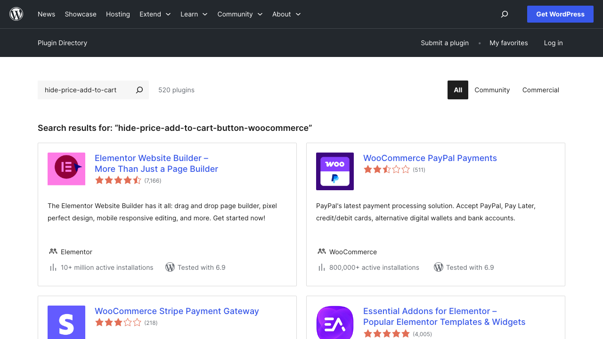603x339 pixels.
Task: Expand the Extend dropdown menu
Action: tap(155, 14)
